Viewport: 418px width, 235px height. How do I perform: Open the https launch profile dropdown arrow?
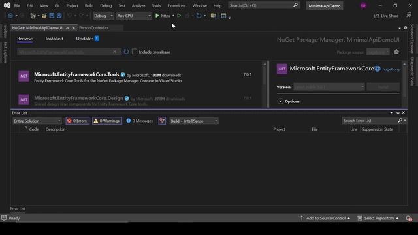click(x=173, y=16)
